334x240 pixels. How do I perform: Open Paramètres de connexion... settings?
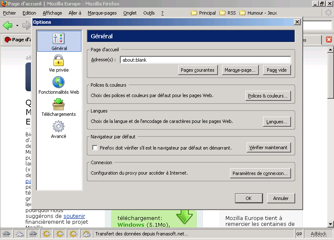[x=260, y=173]
